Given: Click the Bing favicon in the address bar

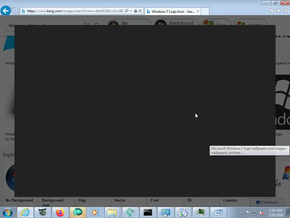Looking at the screenshot, I should tap(24, 11).
